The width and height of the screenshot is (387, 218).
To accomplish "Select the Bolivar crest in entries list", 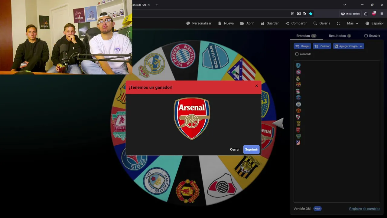I will click(x=298, y=65).
